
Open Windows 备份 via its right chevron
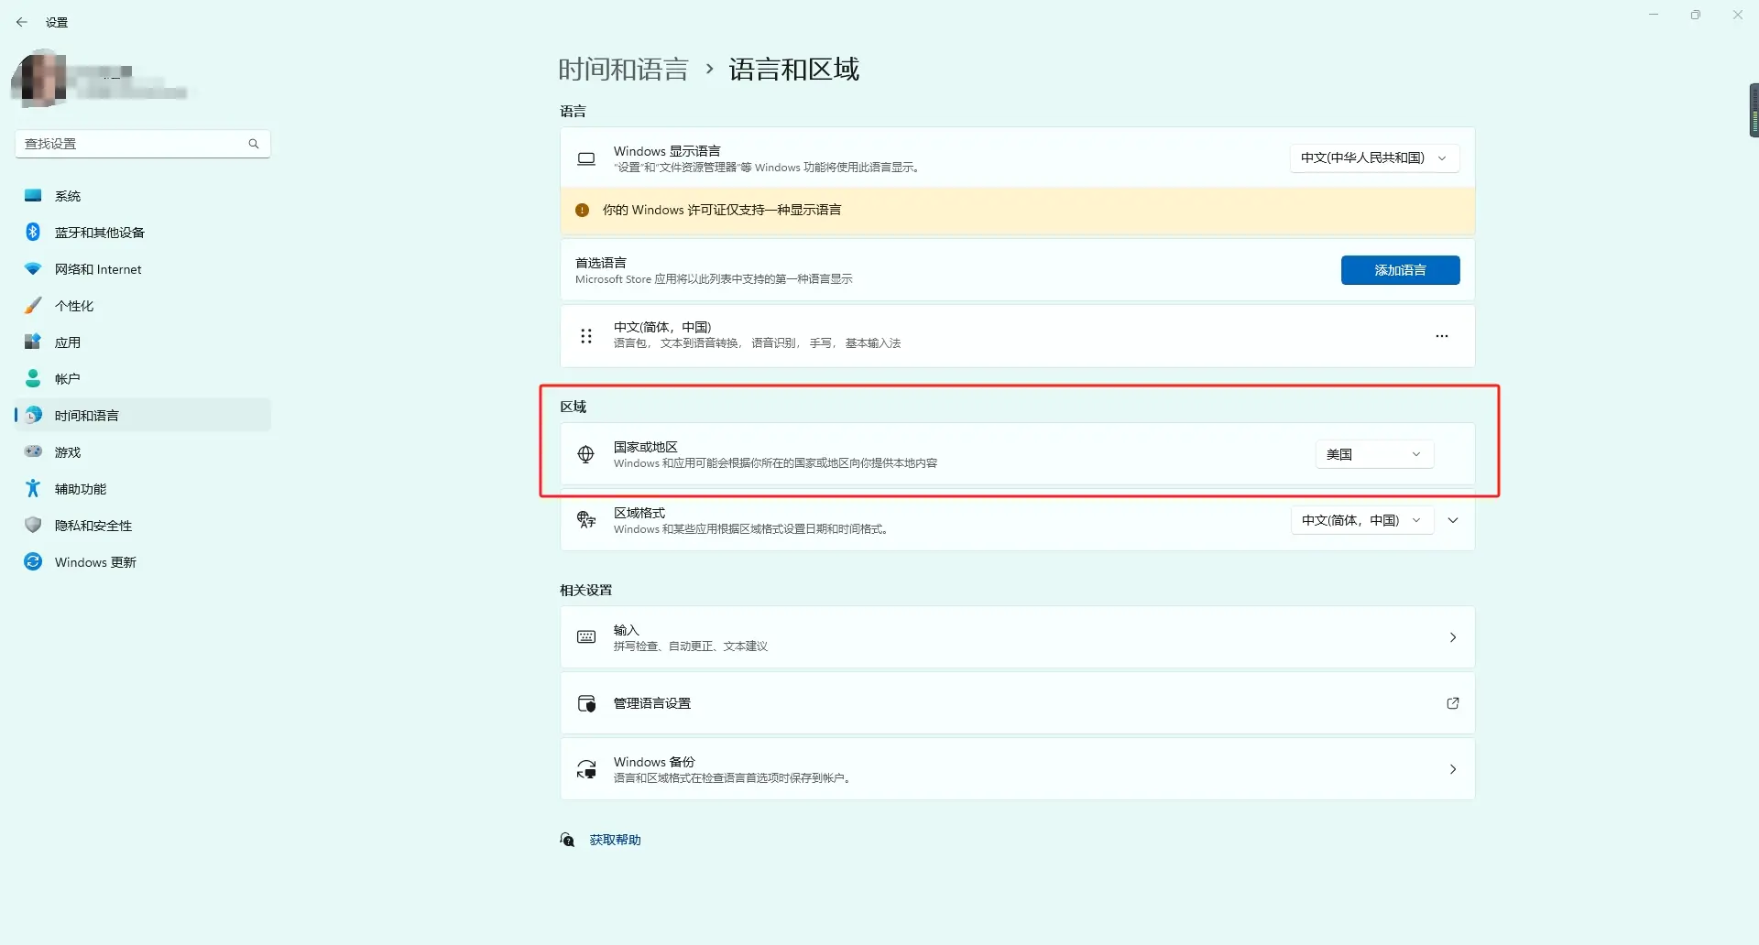click(1453, 768)
